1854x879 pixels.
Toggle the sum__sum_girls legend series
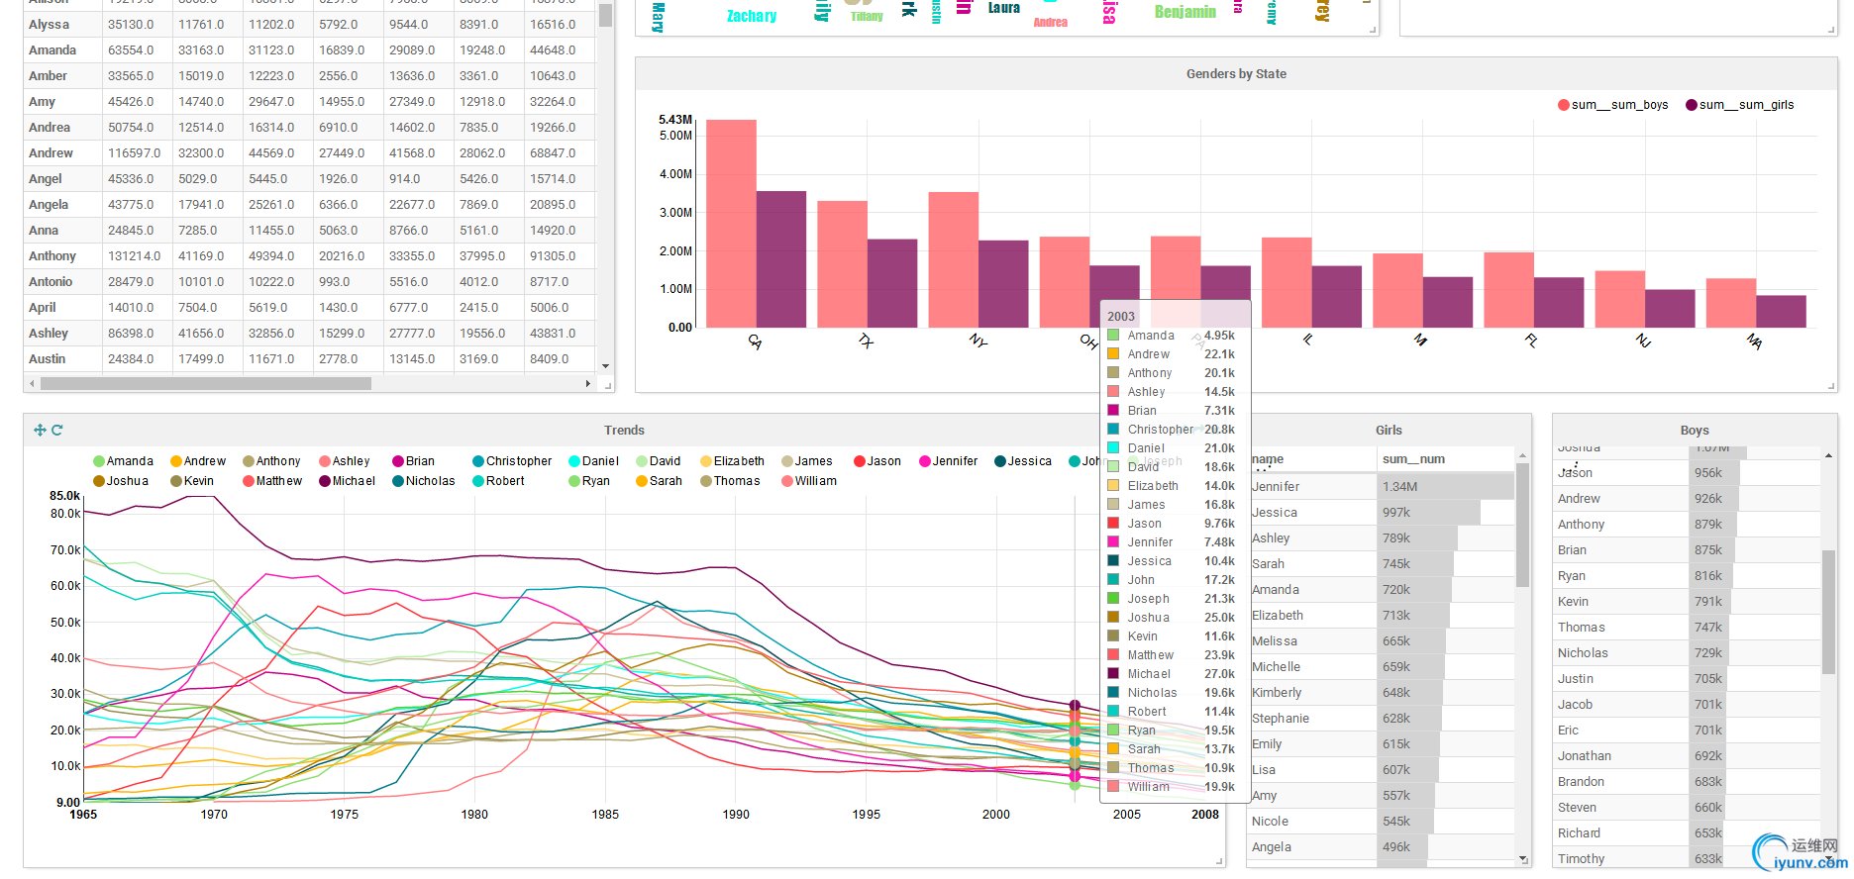[x=1740, y=105]
